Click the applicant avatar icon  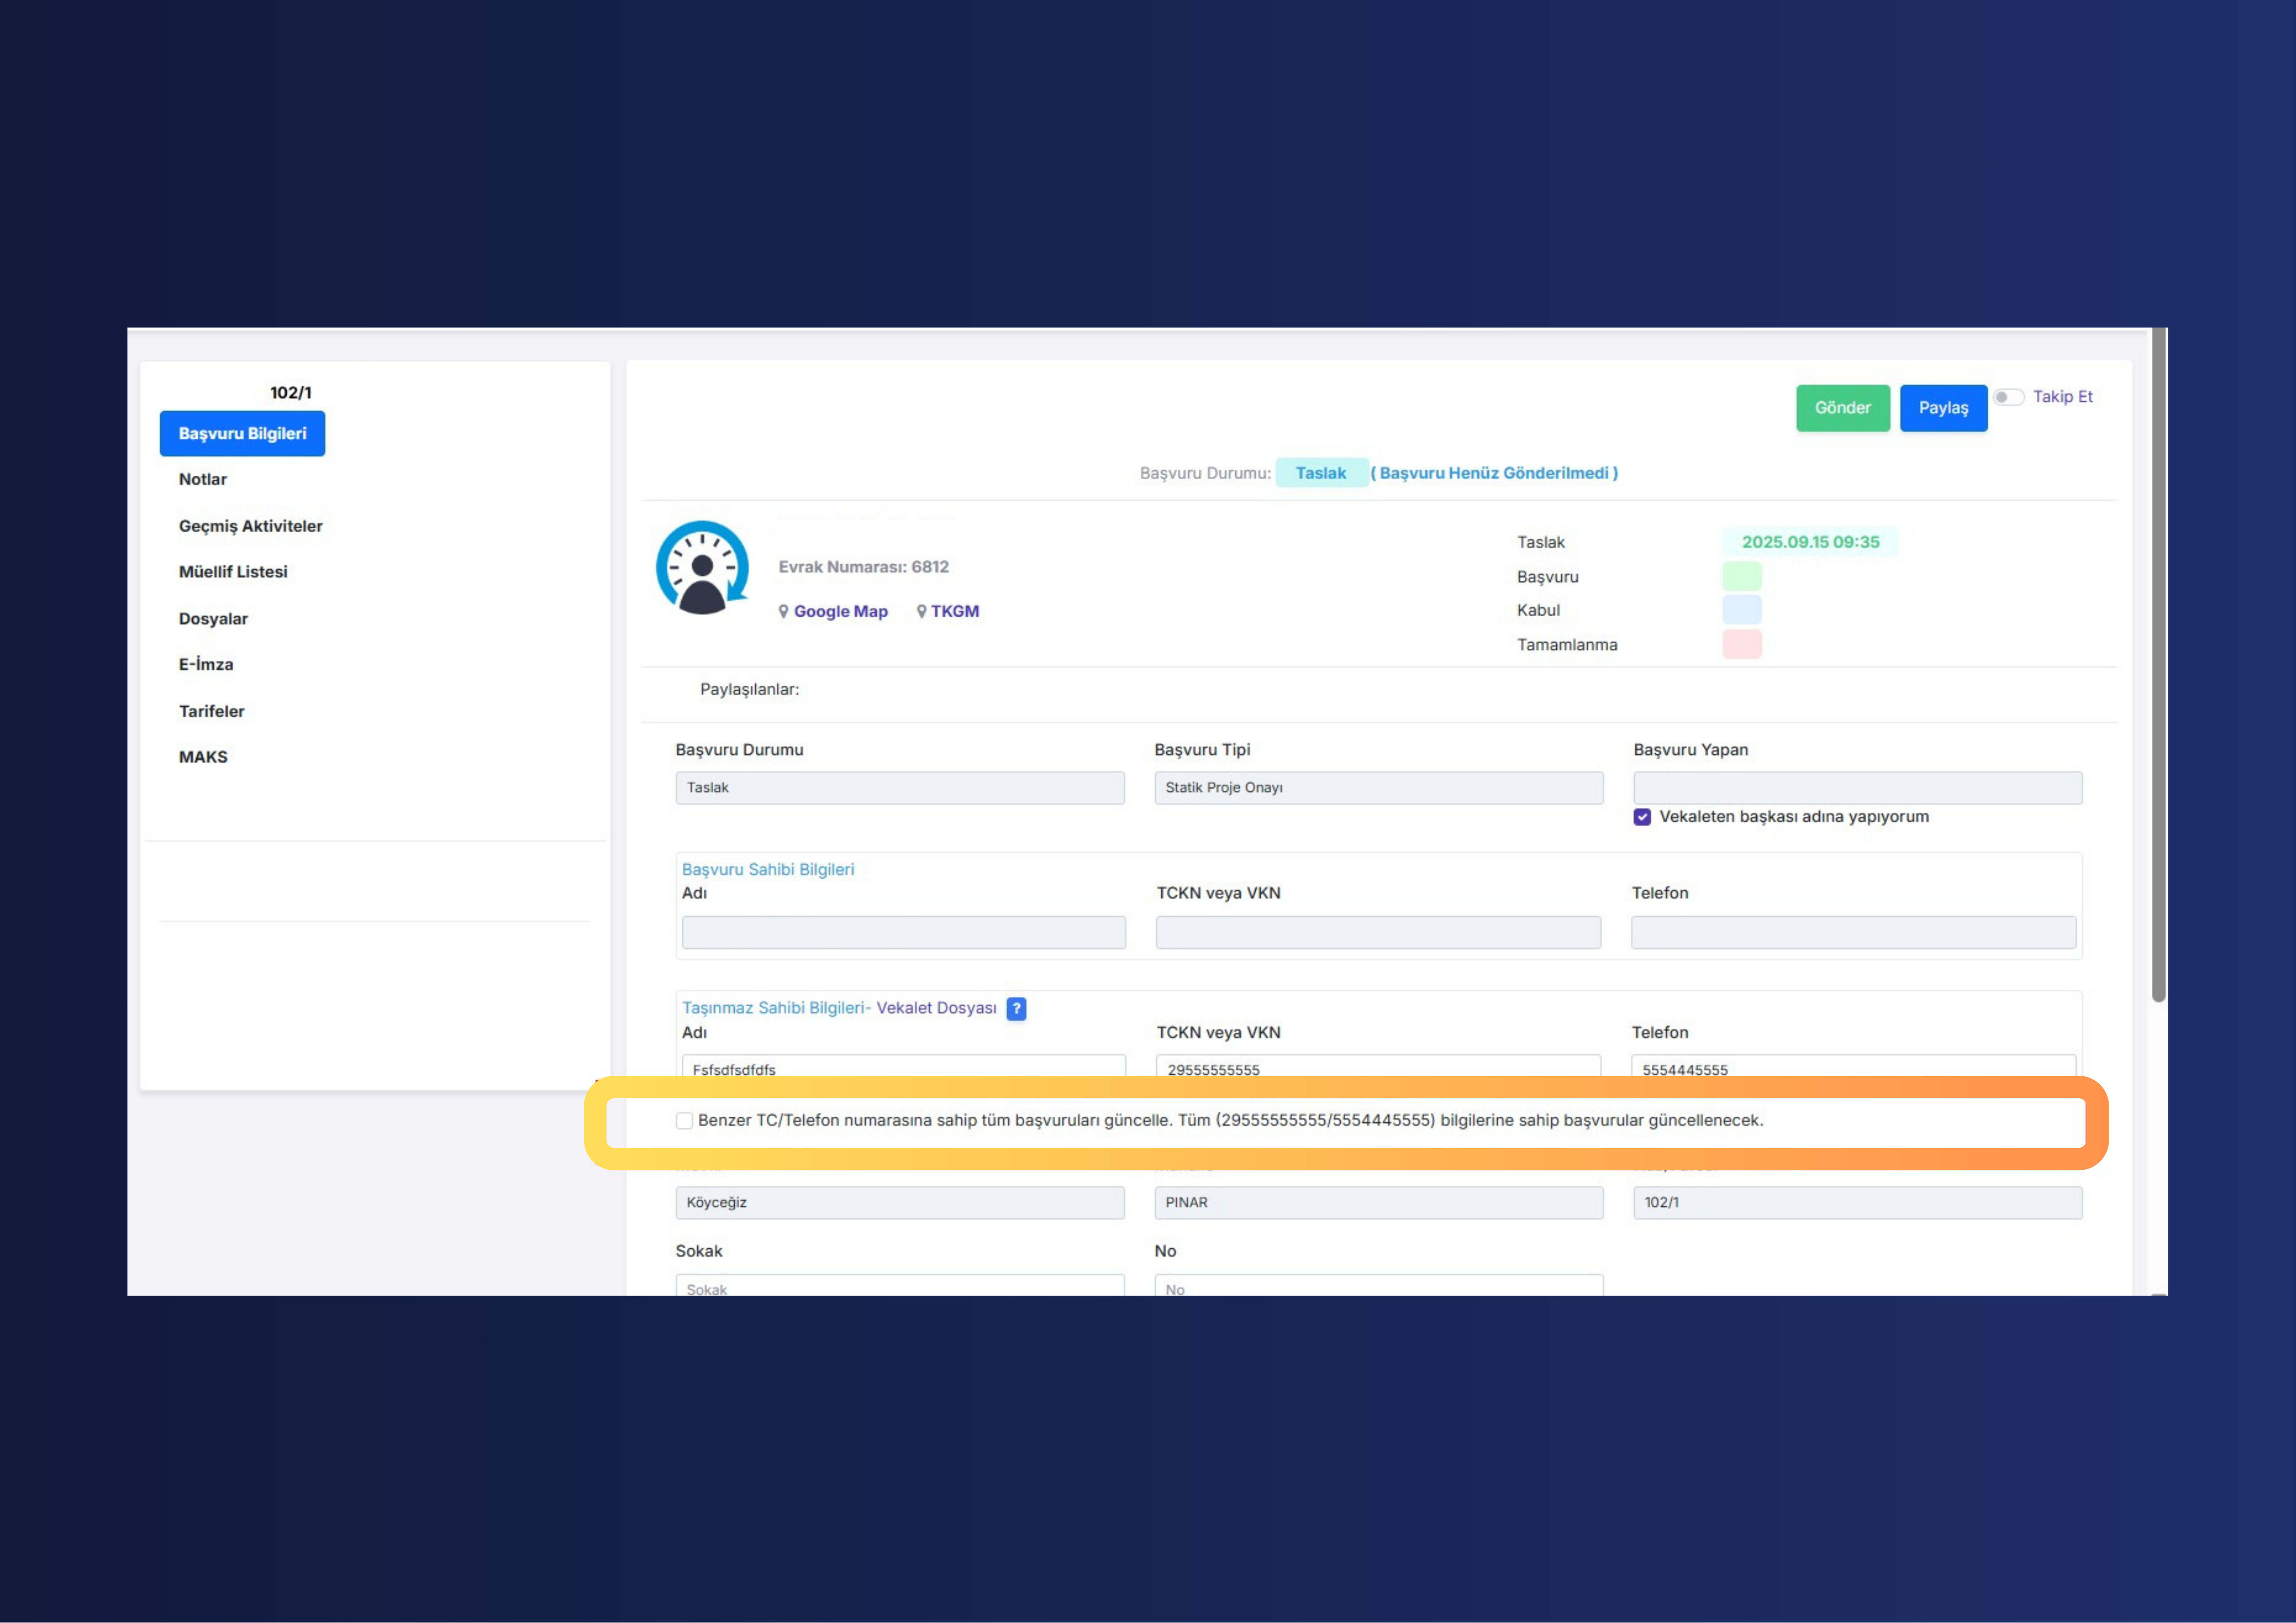click(702, 567)
